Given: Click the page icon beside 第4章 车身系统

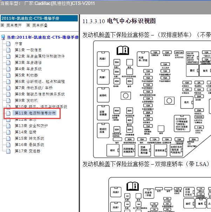Looking at the screenshot, I should click(x=8, y=69).
